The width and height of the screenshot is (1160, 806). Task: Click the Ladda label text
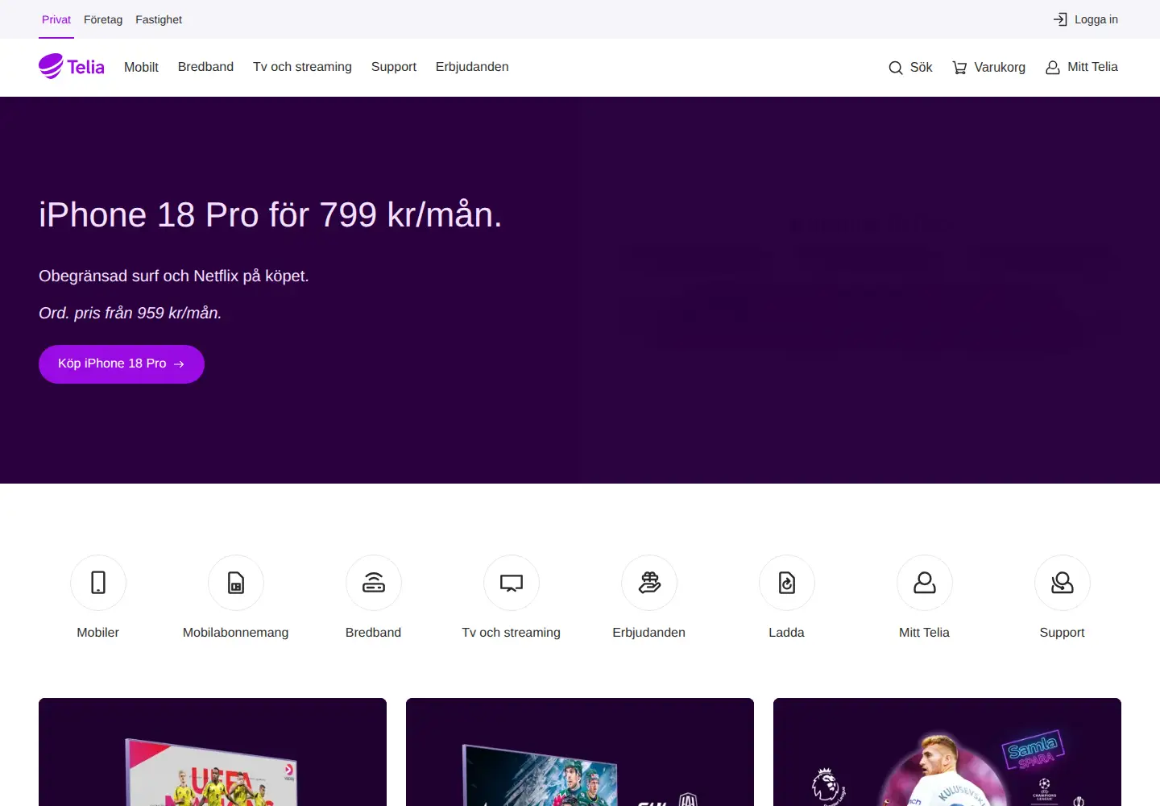click(787, 633)
